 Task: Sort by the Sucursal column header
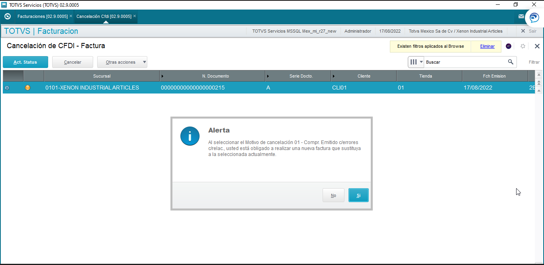102,76
